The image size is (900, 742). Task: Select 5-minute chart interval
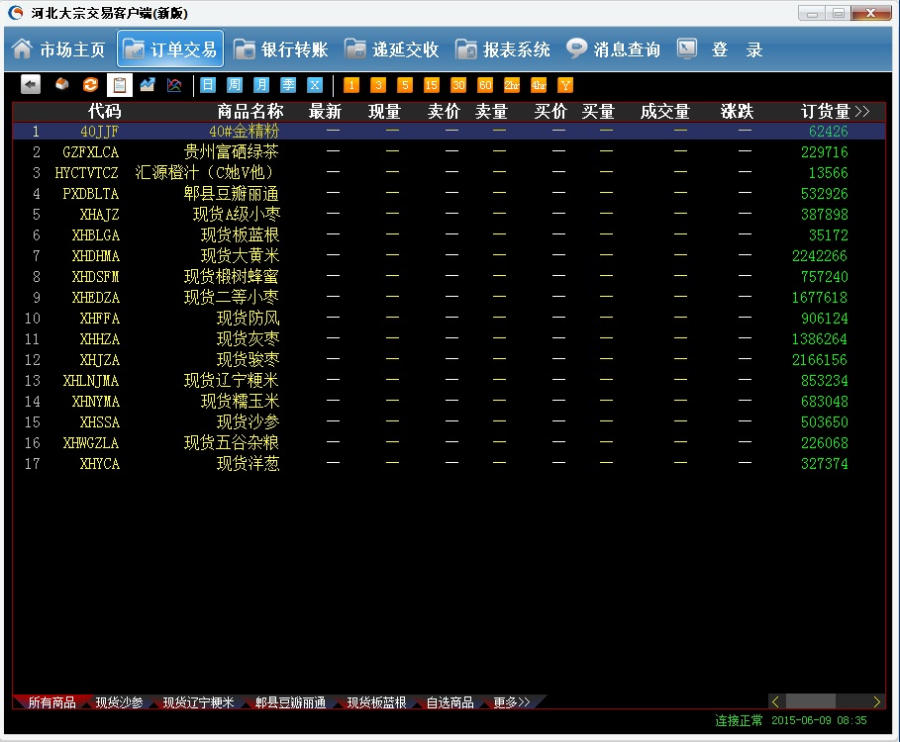405,85
